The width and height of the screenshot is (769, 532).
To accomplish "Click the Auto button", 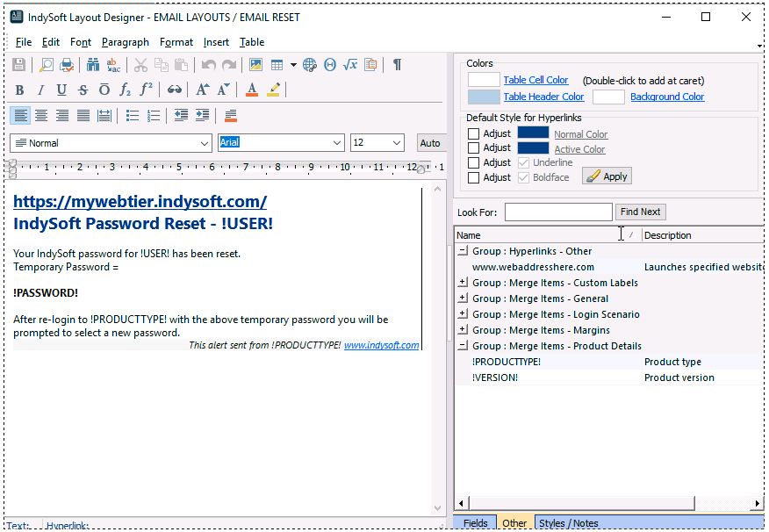I will coord(431,143).
